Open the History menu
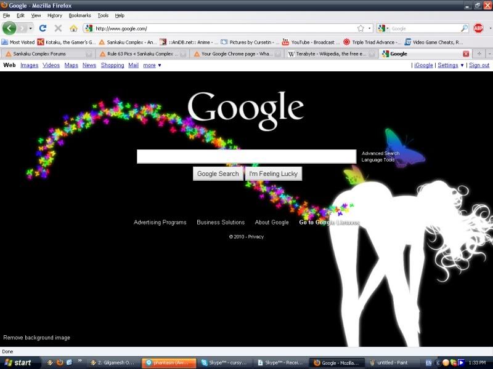The image size is (493, 369). pos(55,15)
